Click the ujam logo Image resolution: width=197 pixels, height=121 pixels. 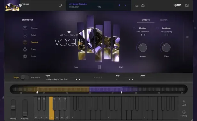[x=177, y=5]
